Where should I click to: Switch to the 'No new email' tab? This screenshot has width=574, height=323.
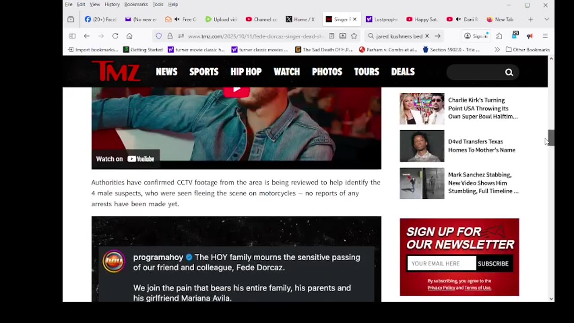pyautogui.click(x=141, y=19)
